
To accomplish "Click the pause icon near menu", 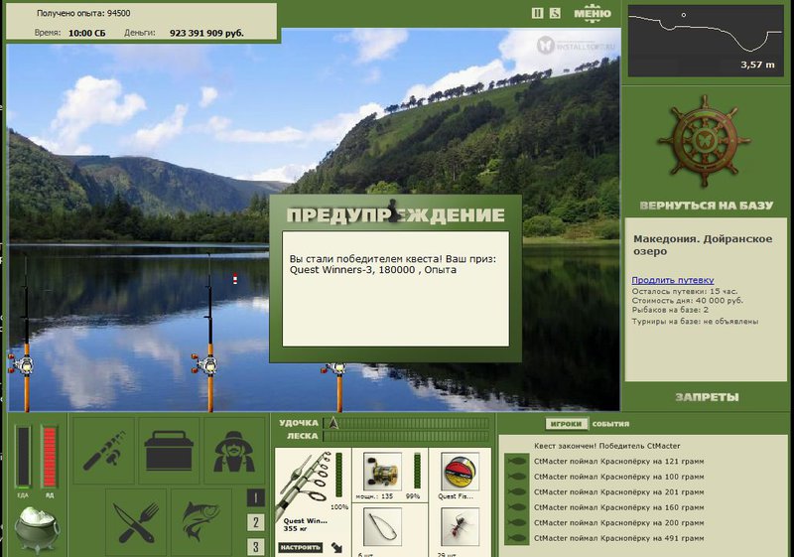I will click(537, 13).
